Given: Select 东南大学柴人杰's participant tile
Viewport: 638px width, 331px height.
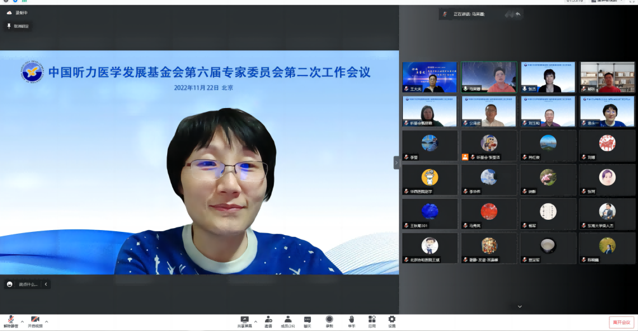Looking at the screenshot, I should [x=607, y=215].
